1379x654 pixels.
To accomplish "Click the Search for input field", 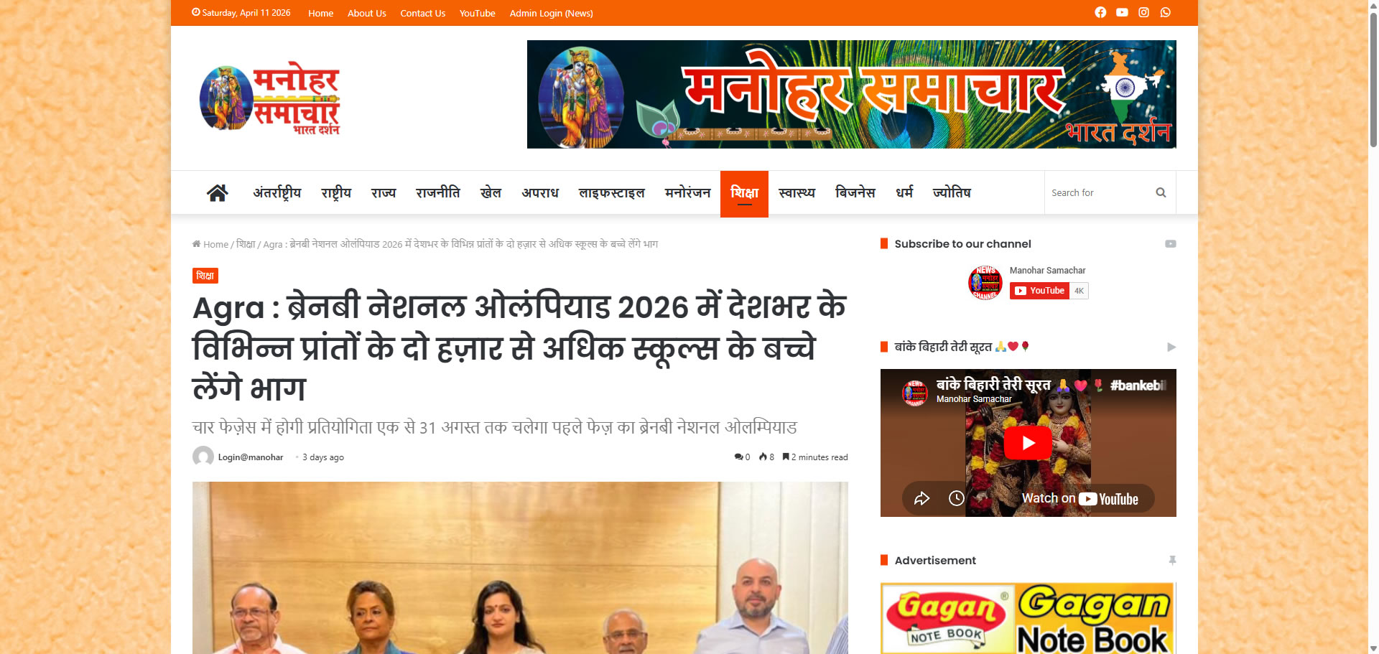I will click(1099, 192).
